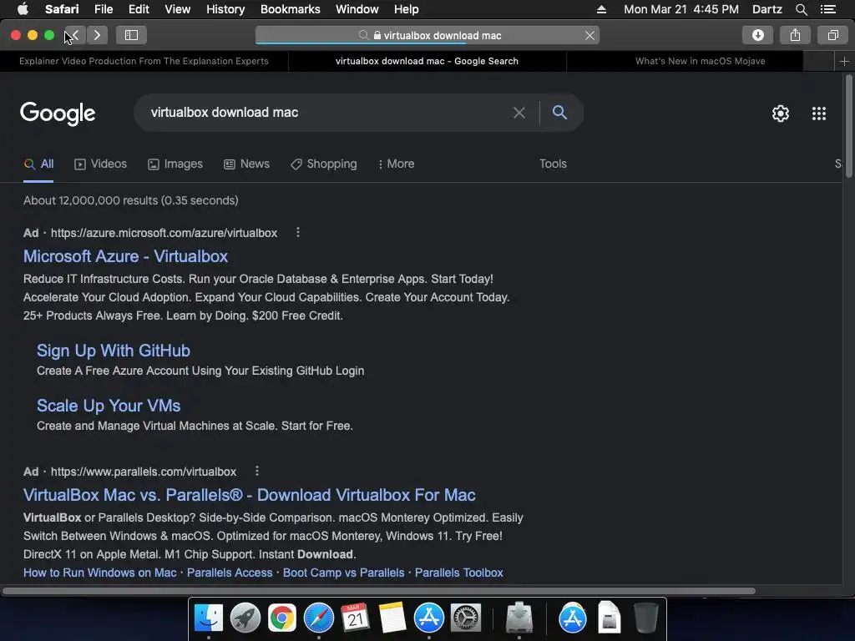Open Scale Up Your VMs link
The image size is (855, 641).
point(109,406)
